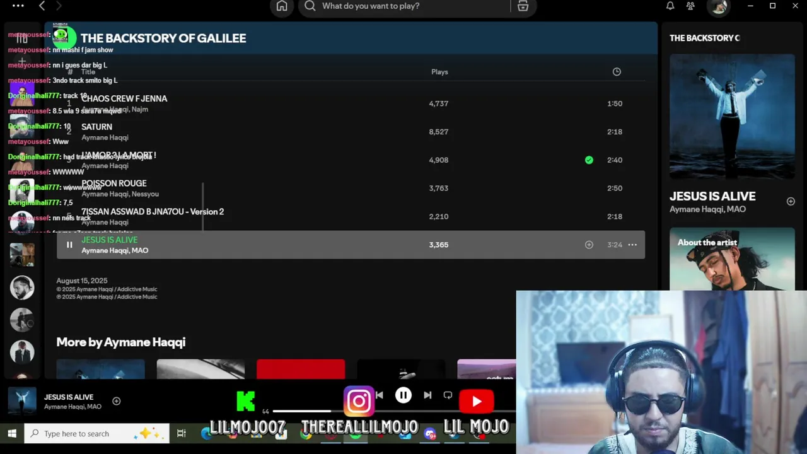Click the August 15, 2025 release date
This screenshot has width=807, height=454.
pyautogui.click(x=82, y=281)
